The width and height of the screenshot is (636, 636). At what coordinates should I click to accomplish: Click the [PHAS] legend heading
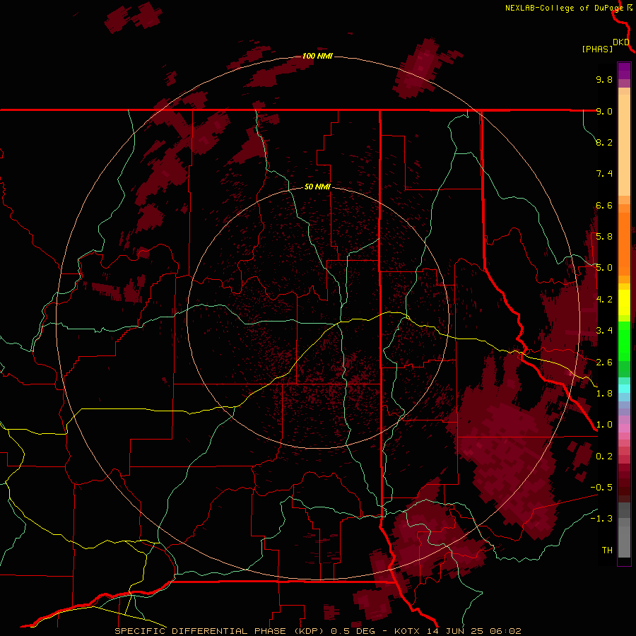(597, 49)
